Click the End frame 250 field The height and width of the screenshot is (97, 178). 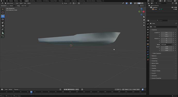click(x=136, y=90)
